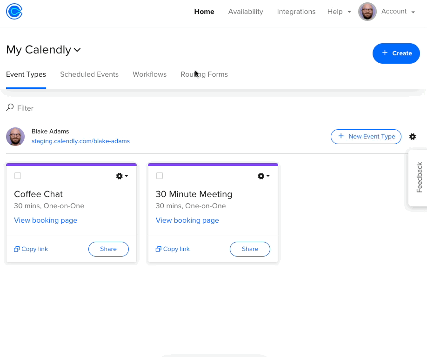The height and width of the screenshot is (357, 427).
Task: Click the blue Create button
Action: point(396,53)
